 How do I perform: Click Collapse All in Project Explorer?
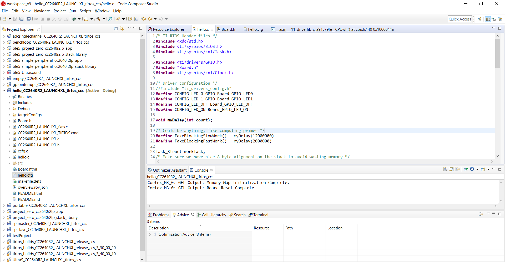coord(116,29)
